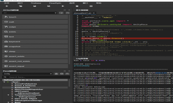The image size is (173, 103).
Task: Open the 选项 menu
Action: (72, 3)
